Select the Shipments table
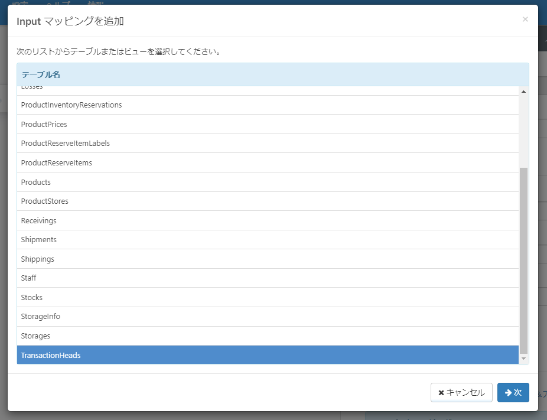 click(x=268, y=240)
